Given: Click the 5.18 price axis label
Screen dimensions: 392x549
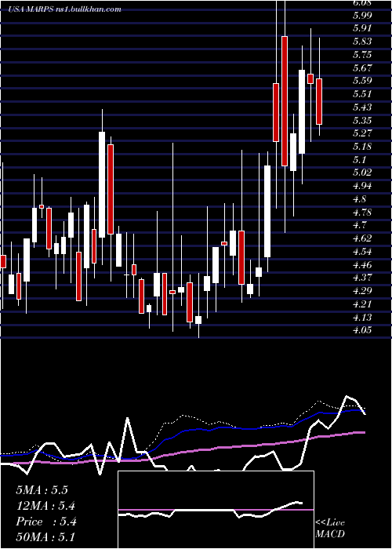Looking at the screenshot, I should coord(363,147).
